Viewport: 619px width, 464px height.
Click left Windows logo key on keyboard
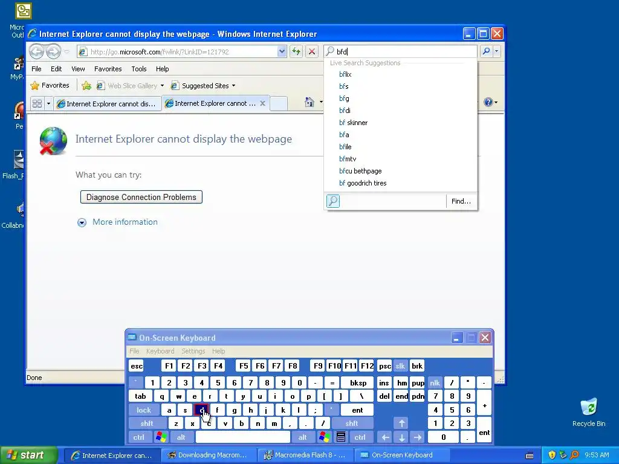coord(161,437)
